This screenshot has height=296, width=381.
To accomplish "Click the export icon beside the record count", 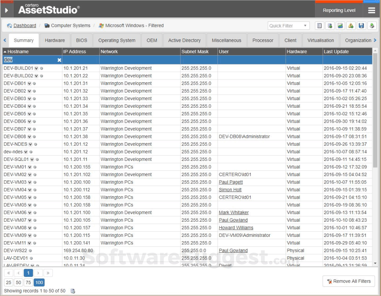I will (x=73, y=291).
